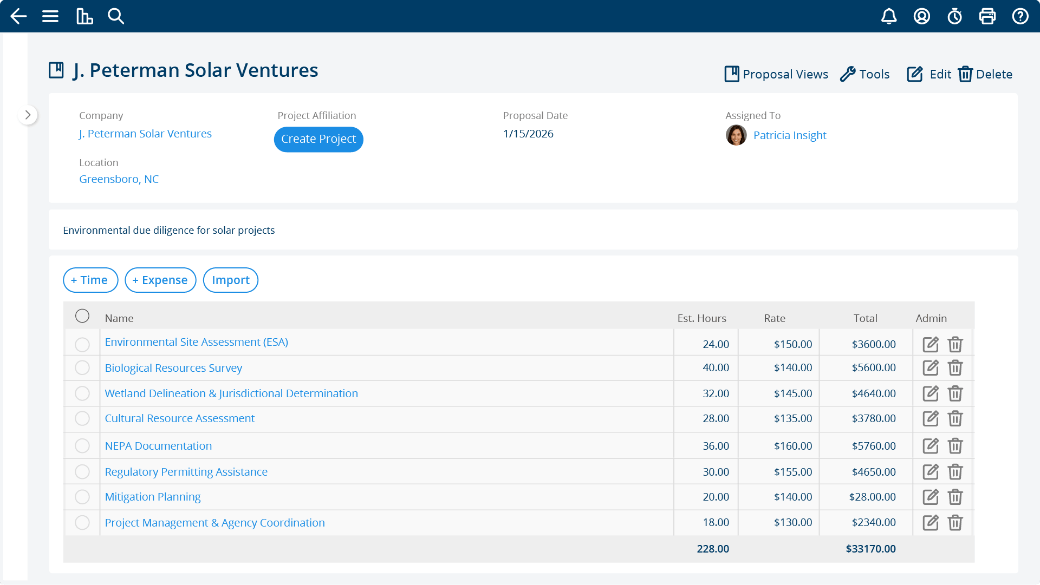This screenshot has width=1040, height=585.
Task: Edit the Project Management & Agency Coordination row
Action: [x=931, y=523]
